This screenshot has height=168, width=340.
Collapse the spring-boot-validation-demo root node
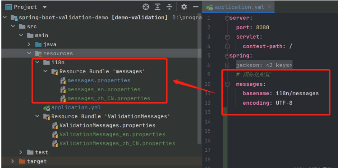click(x=5, y=17)
